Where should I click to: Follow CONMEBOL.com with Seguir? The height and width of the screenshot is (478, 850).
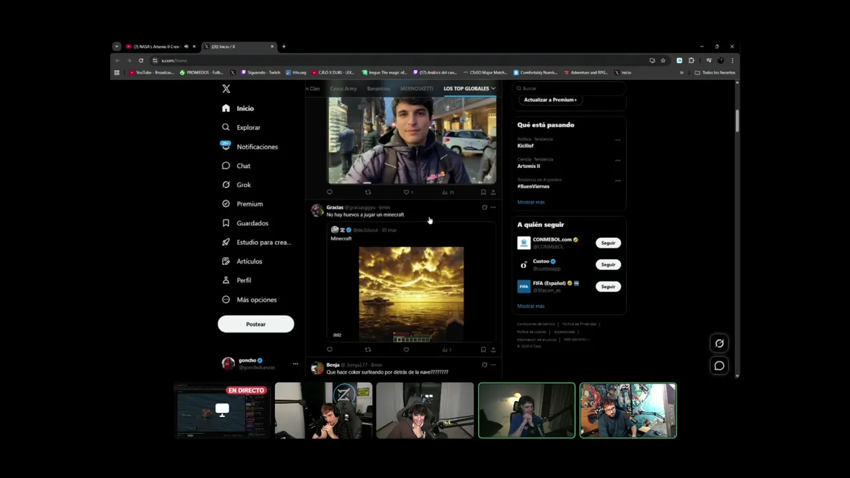608,243
